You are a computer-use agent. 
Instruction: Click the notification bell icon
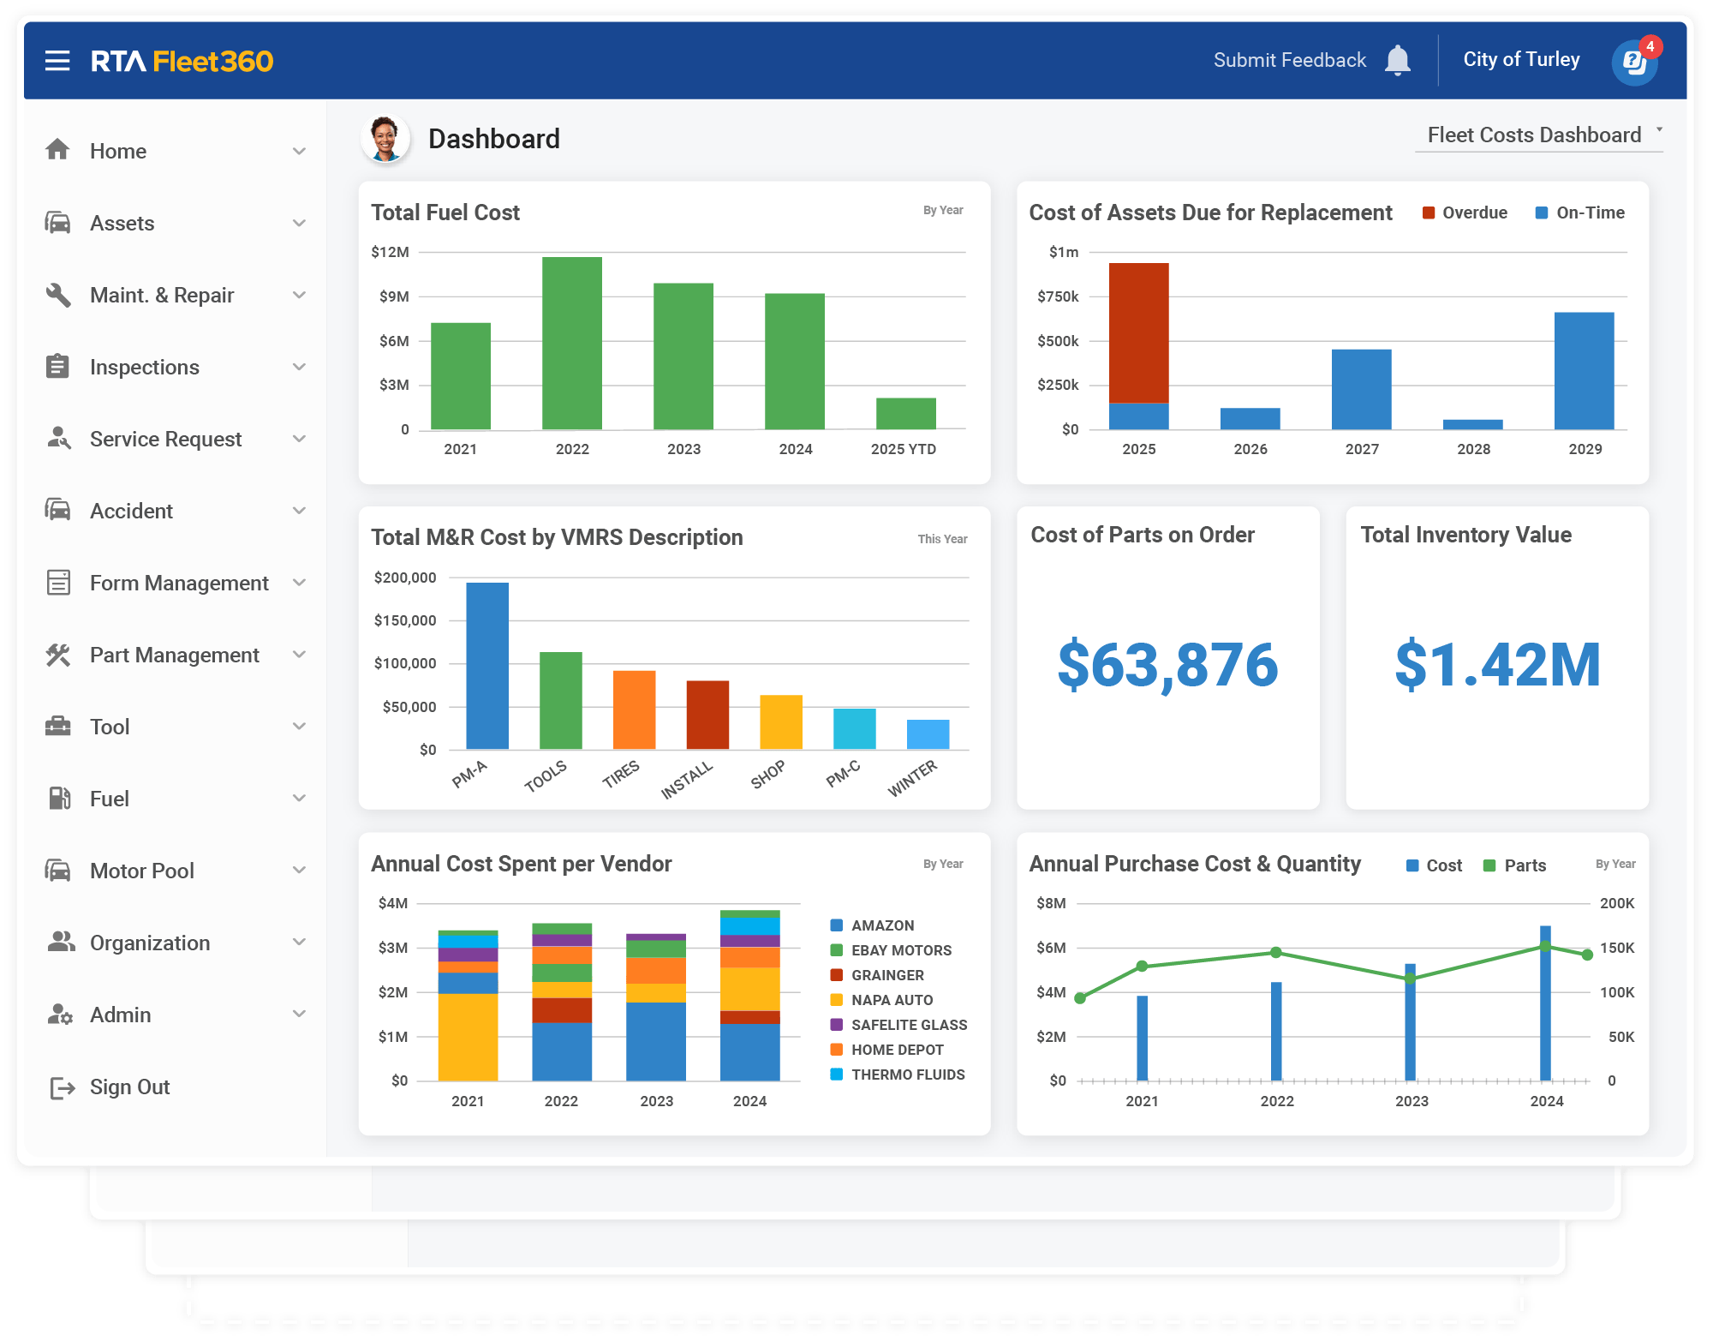pos(1398,60)
